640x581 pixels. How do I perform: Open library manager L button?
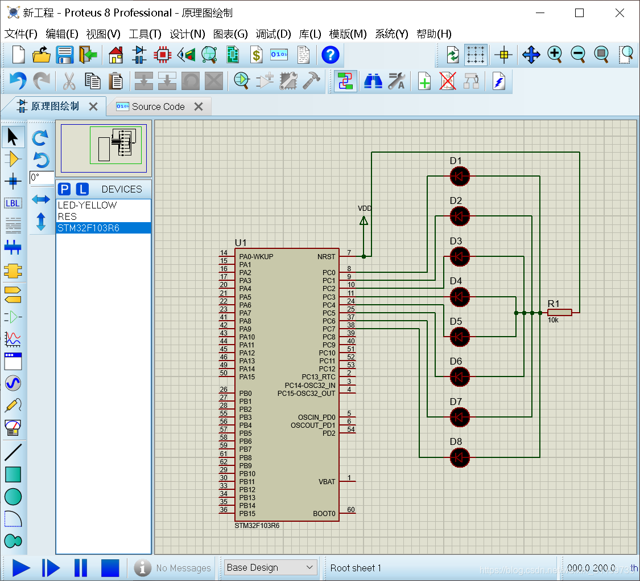pyautogui.click(x=82, y=189)
